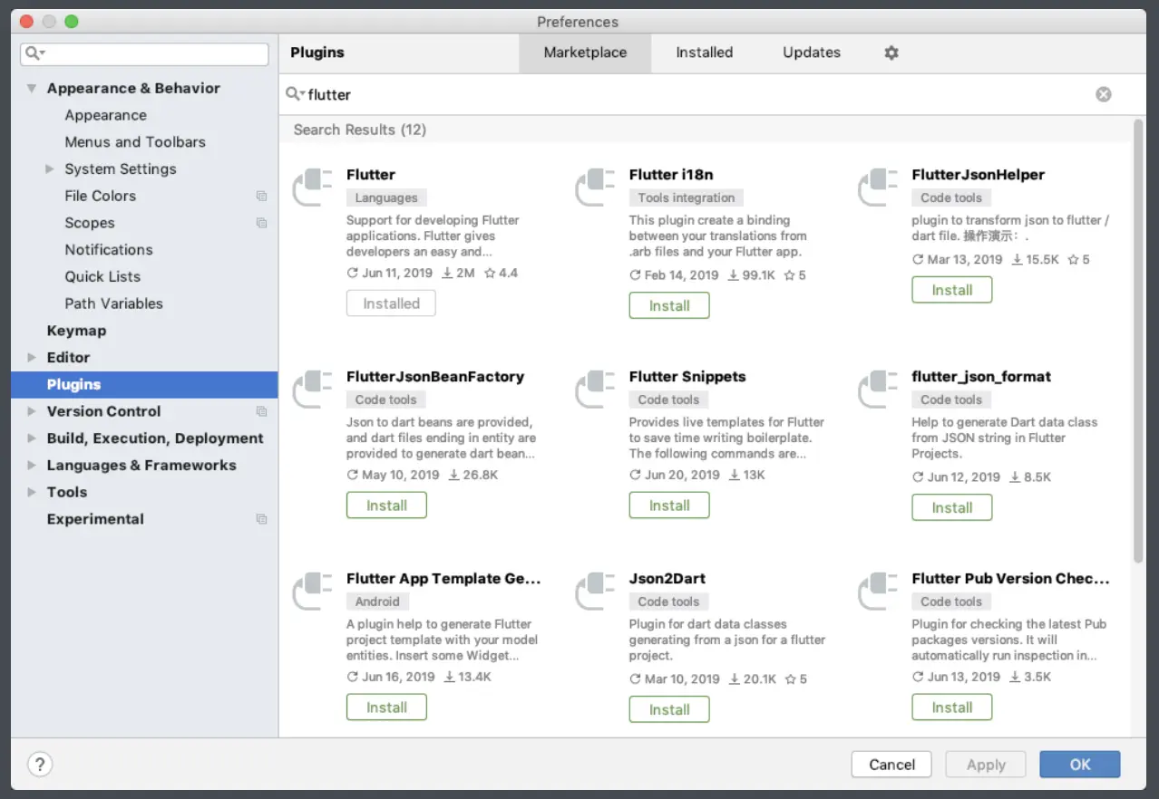Image resolution: width=1159 pixels, height=799 pixels.
Task: Click the OK button
Action: 1080,765
